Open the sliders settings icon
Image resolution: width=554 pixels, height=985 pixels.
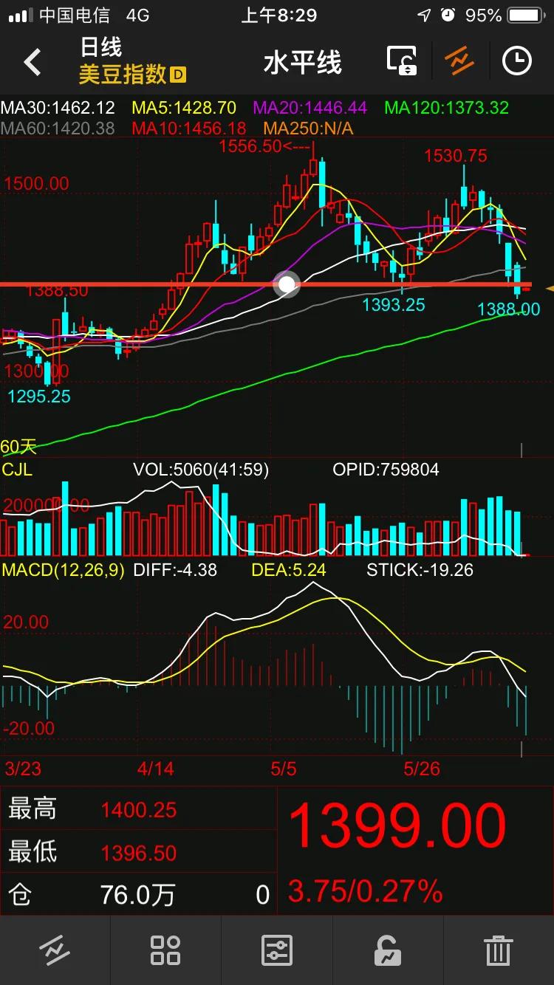277,950
